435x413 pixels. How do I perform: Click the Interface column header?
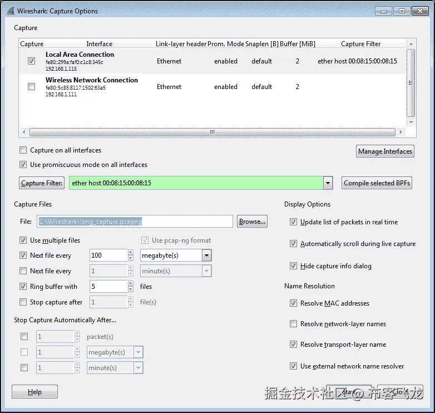(100, 44)
